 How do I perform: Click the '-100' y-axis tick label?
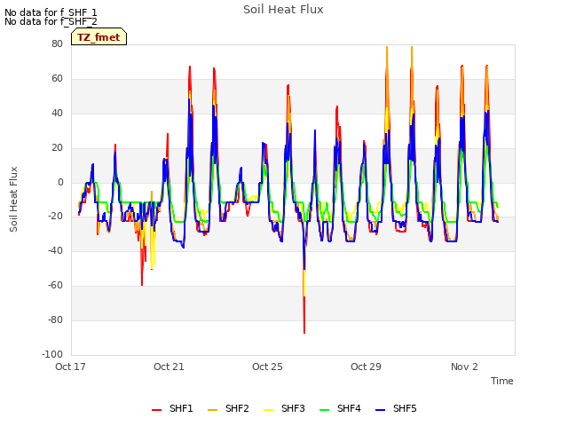pos(52,354)
